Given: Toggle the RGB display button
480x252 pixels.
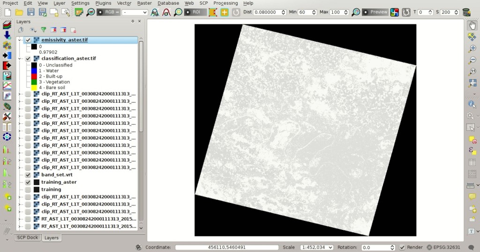Looking at the screenshot, I should [108, 12].
